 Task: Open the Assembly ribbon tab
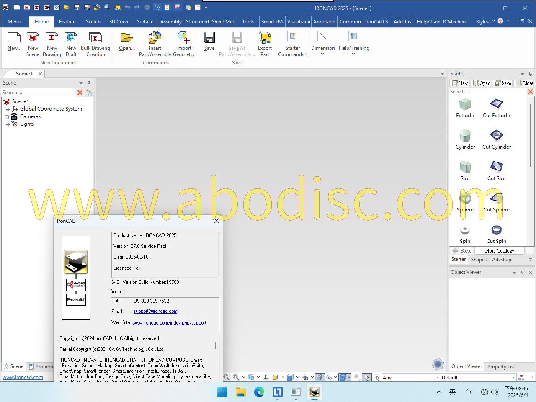pyautogui.click(x=171, y=22)
